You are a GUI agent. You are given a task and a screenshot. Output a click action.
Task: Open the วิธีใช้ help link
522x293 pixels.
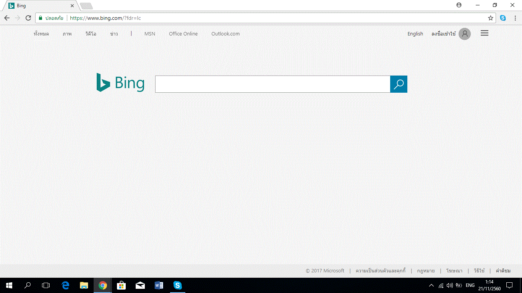[x=479, y=271]
